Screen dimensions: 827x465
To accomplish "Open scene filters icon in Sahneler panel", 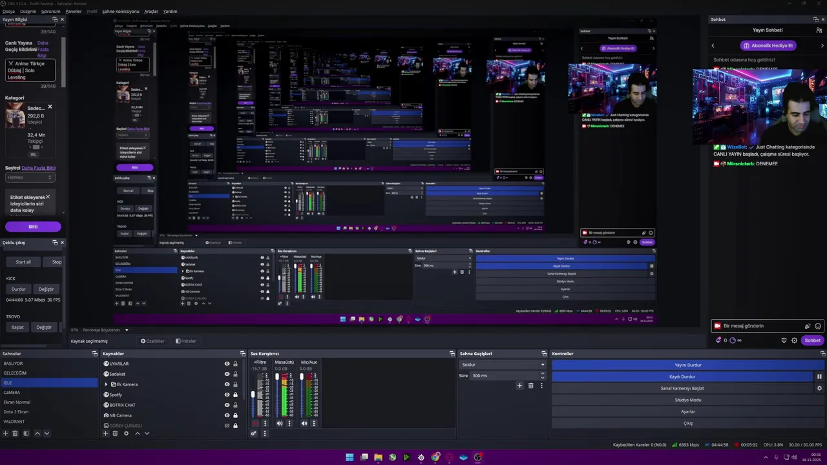I will pos(26,433).
